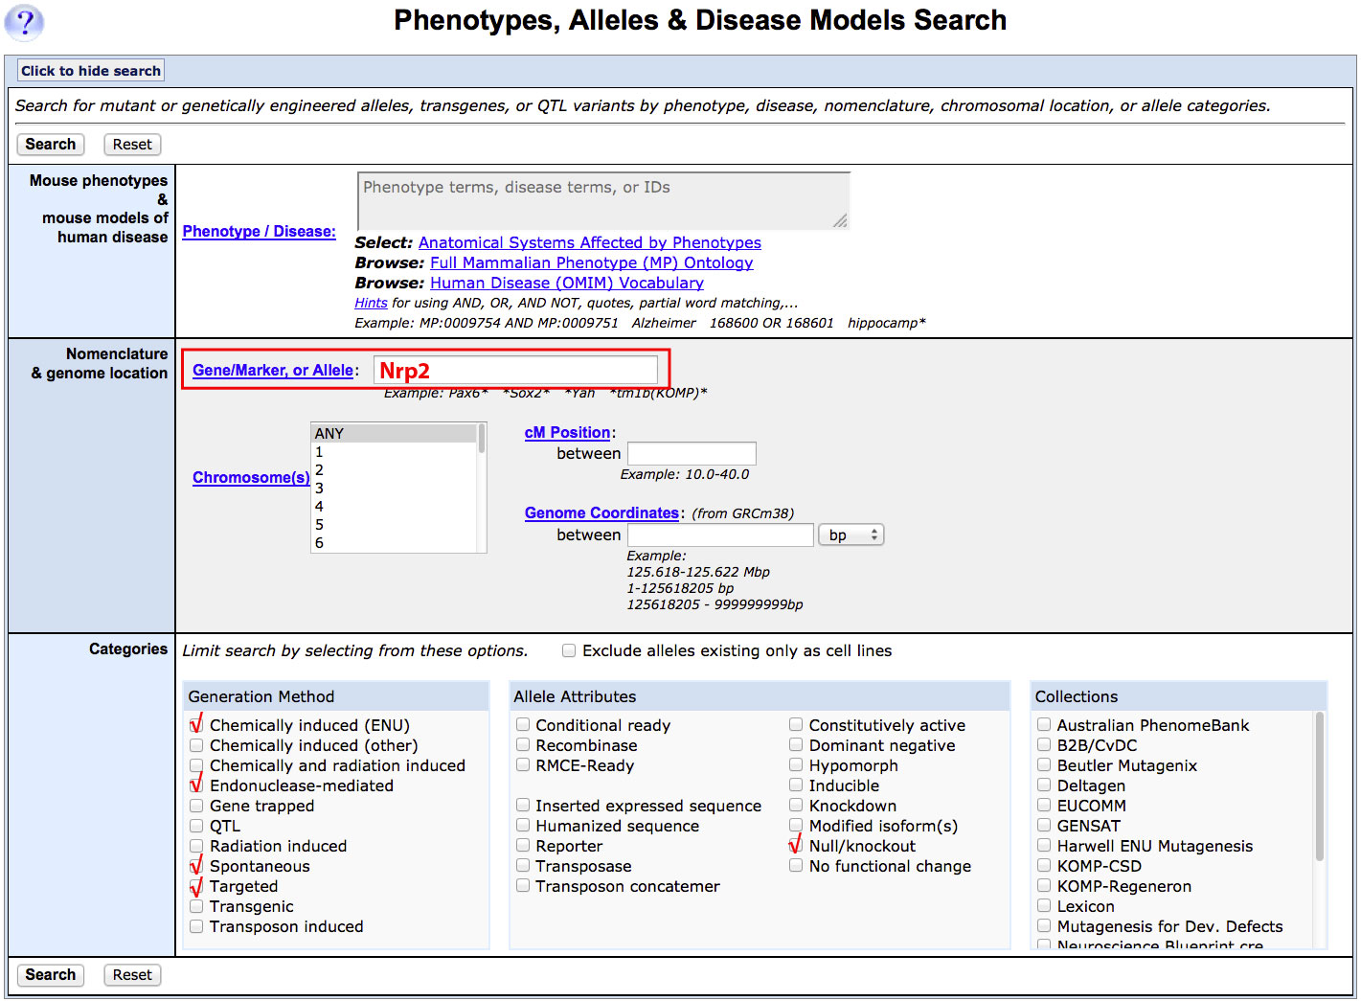Check Radiation induced option
The width and height of the screenshot is (1361, 1001).
pos(196,846)
